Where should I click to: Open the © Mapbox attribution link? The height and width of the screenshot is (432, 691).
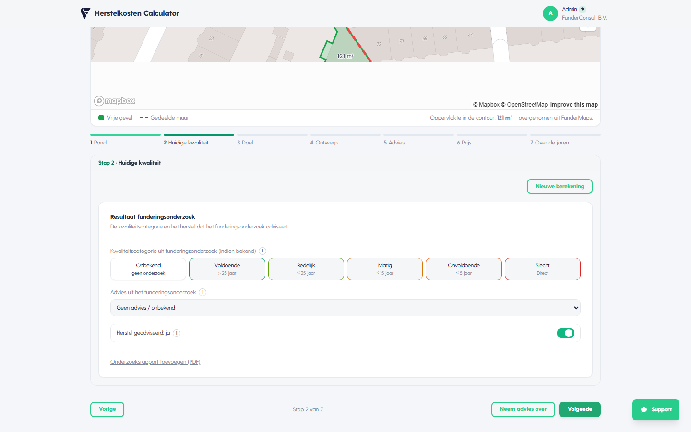(x=486, y=105)
